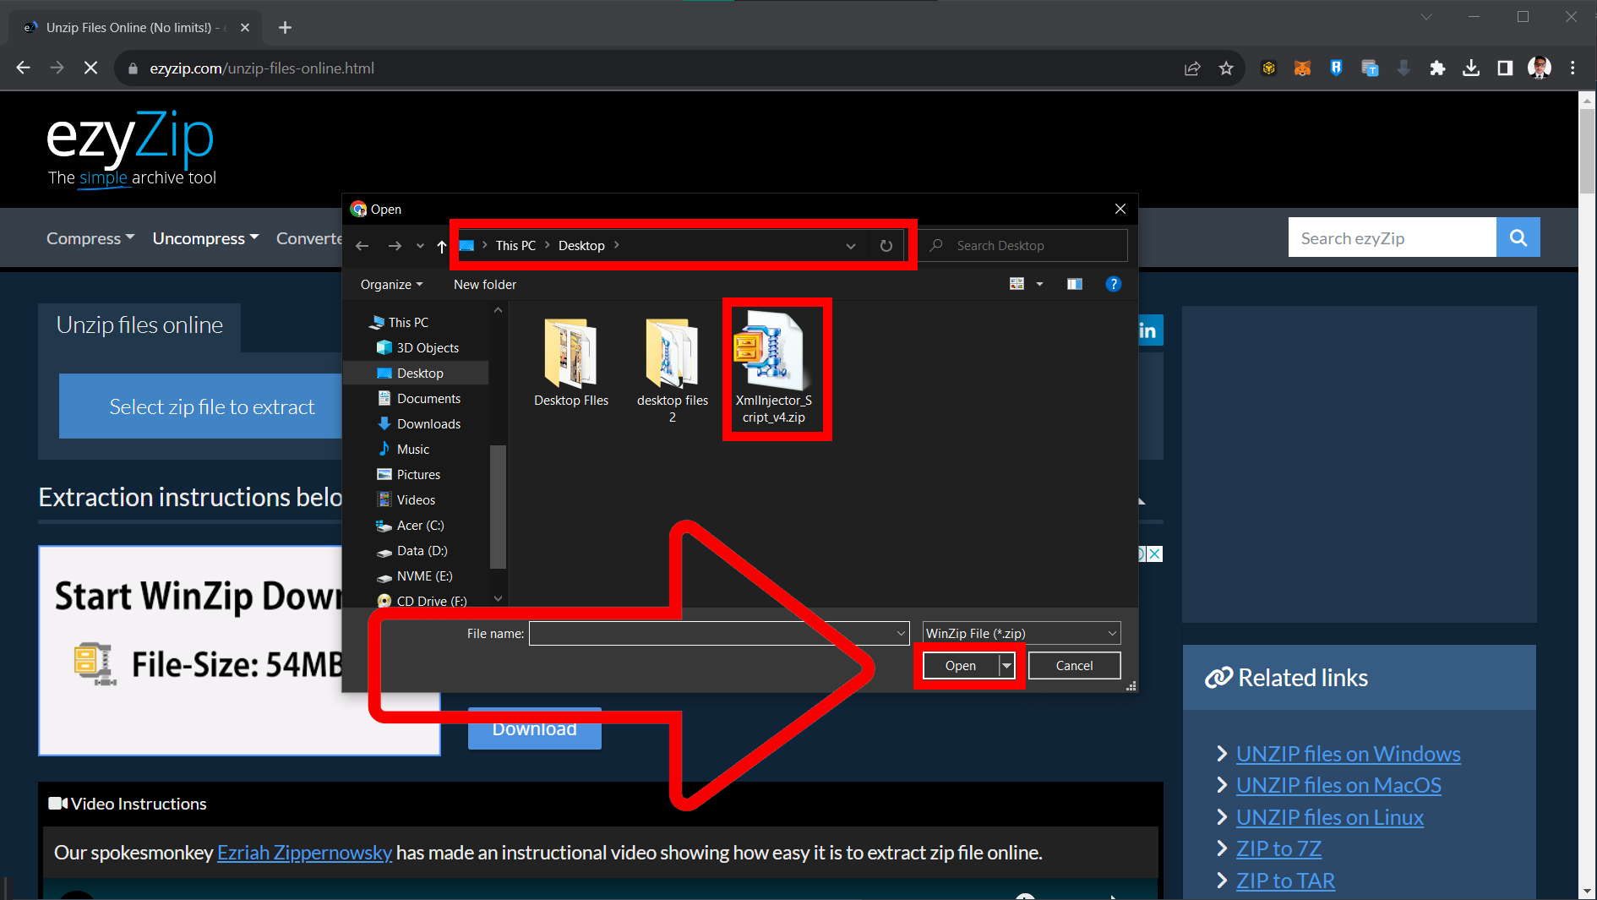Bookmark this page with star icon
Image resolution: width=1597 pixels, height=900 pixels.
pyautogui.click(x=1226, y=68)
